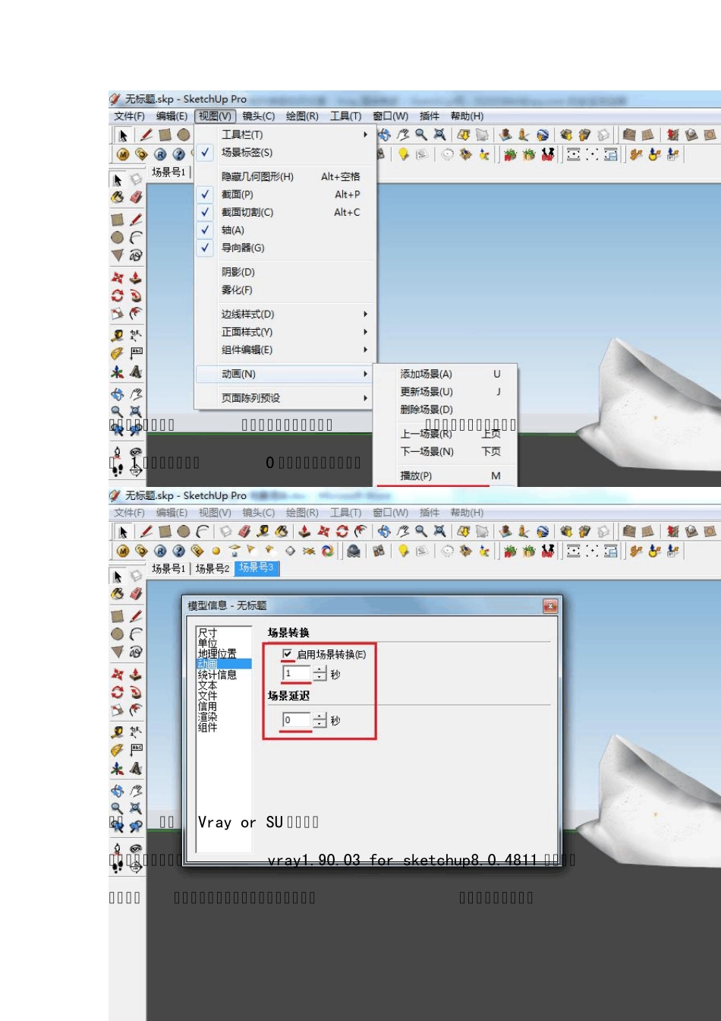
Task: Open the highlighted 视图(V) menu in the menu bar
Action: pyautogui.click(x=215, y=116)
